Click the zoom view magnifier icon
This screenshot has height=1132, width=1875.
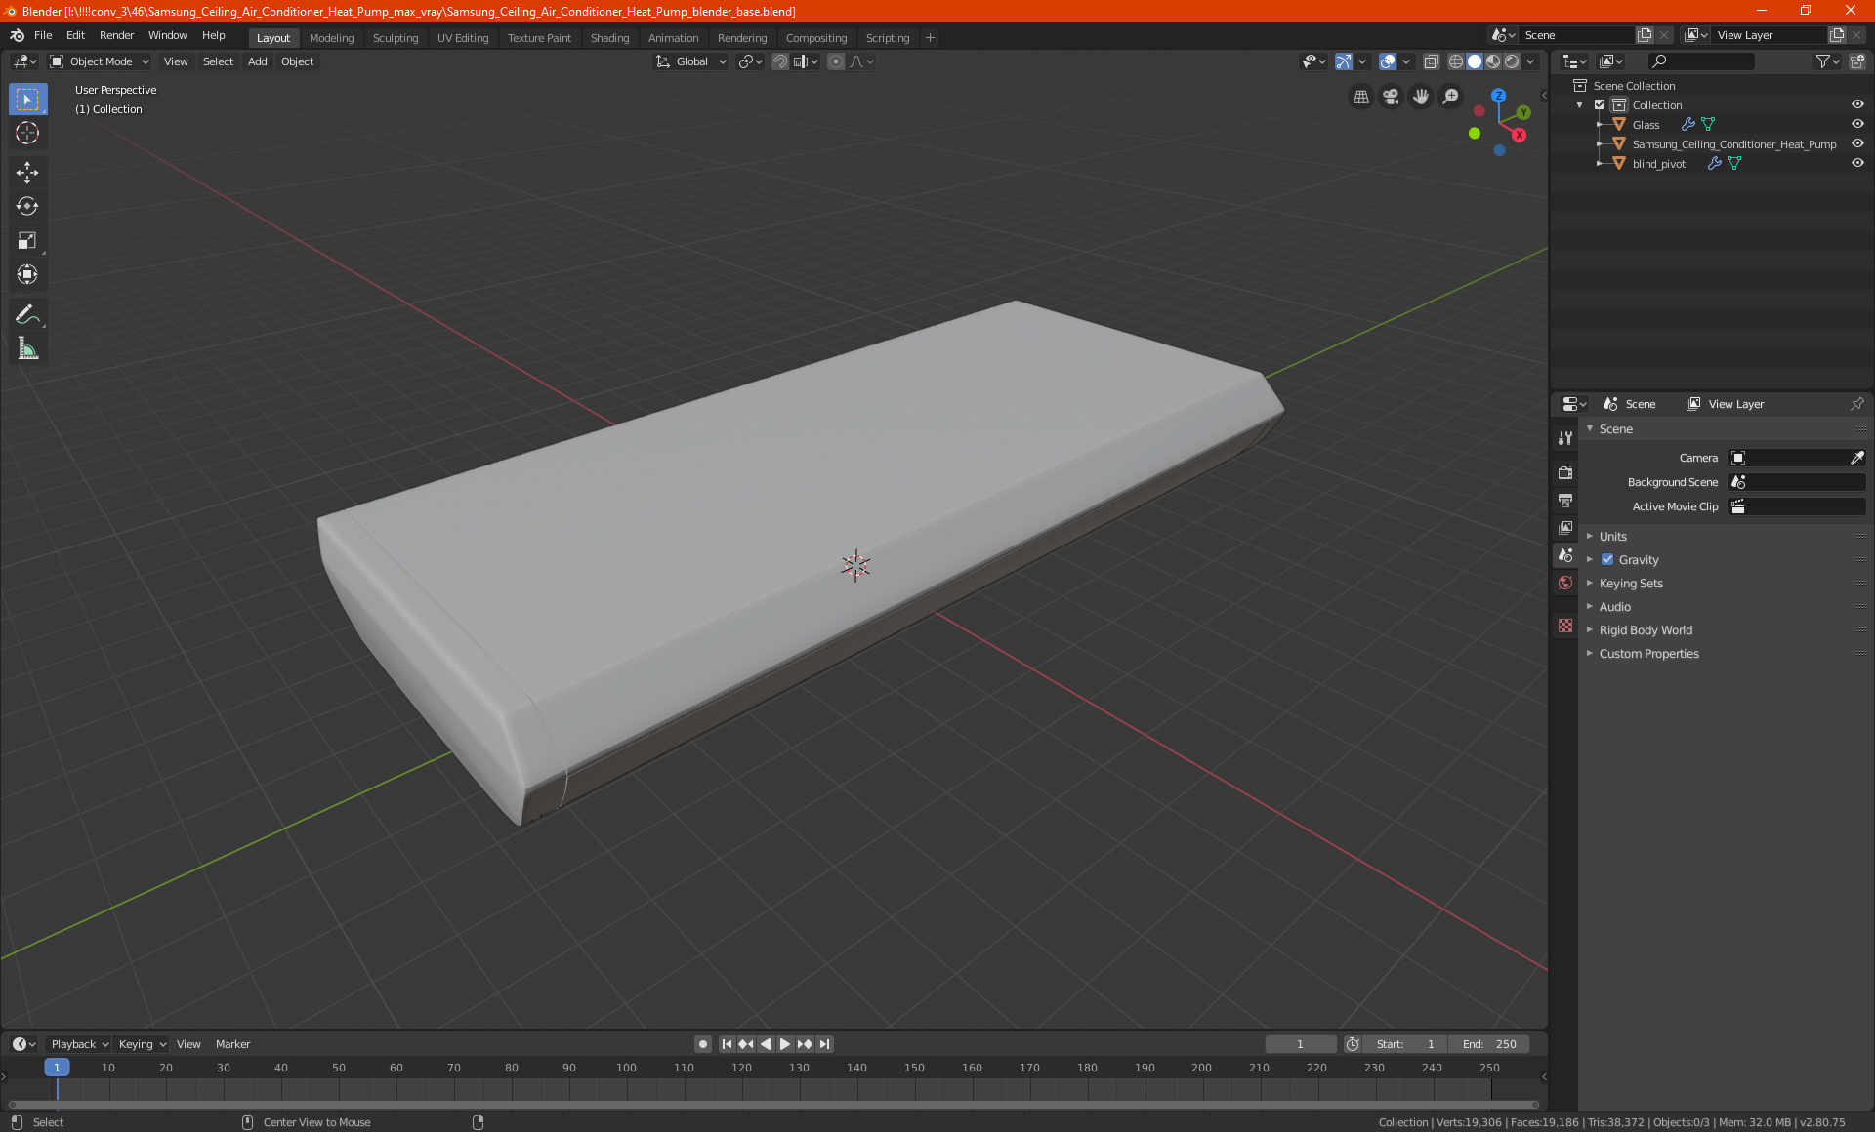(x=1451, y=97)
